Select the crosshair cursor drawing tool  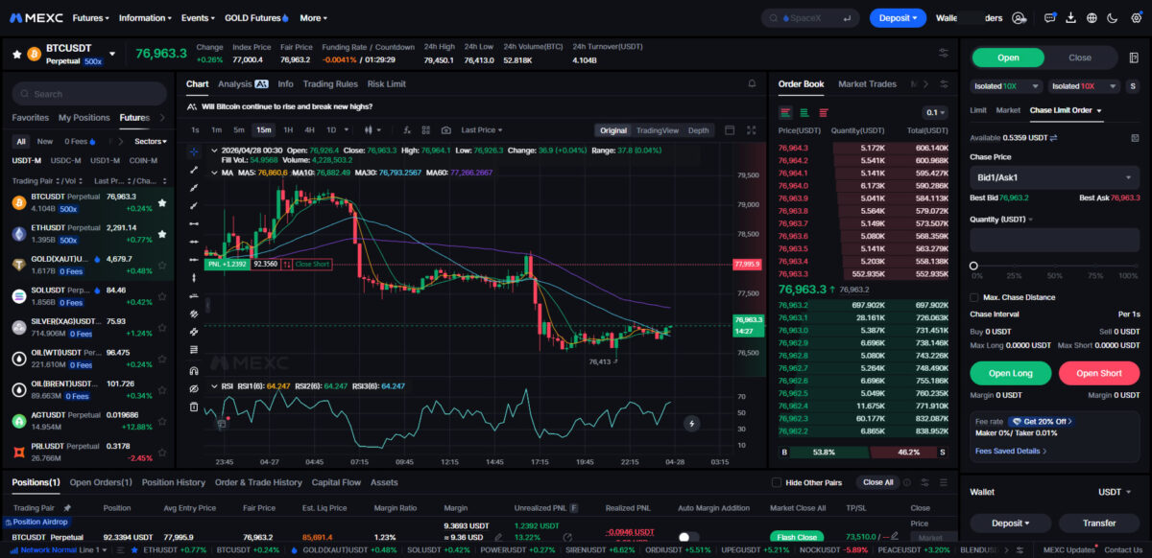pos(194,151)
